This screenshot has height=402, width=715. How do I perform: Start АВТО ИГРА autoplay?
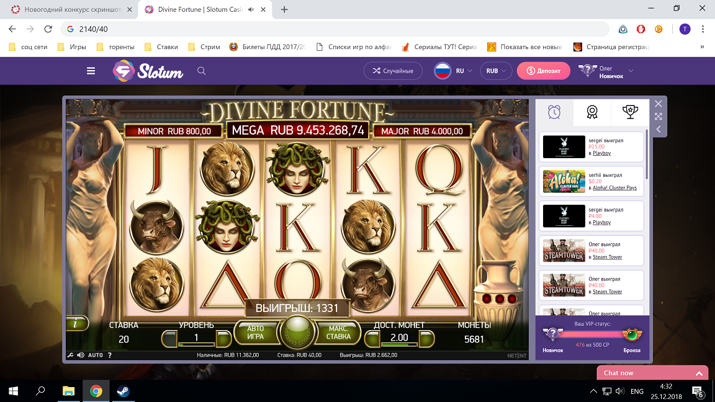click(x=255, y=333)
